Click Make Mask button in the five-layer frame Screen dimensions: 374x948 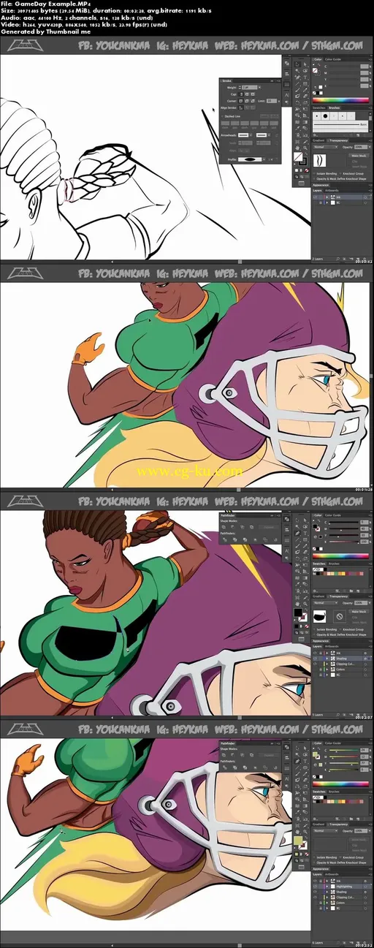359,612
